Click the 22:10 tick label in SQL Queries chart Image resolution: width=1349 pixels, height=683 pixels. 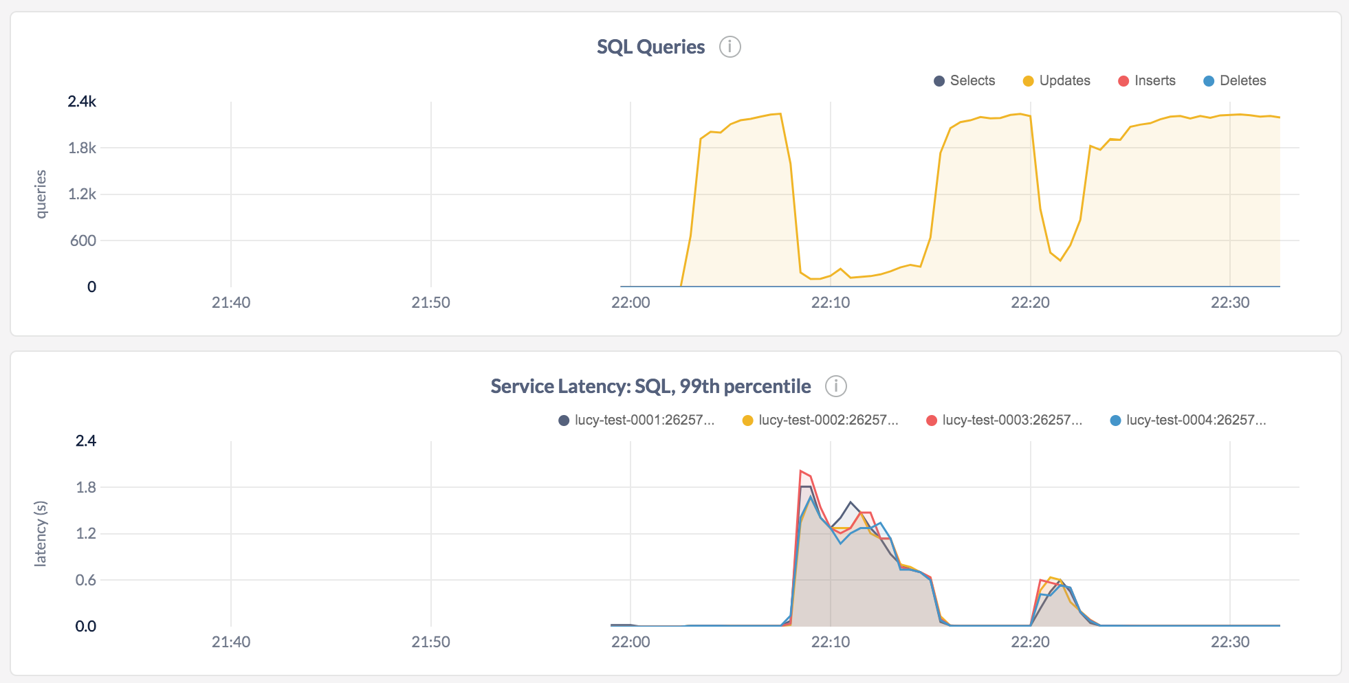coord(831,302)
